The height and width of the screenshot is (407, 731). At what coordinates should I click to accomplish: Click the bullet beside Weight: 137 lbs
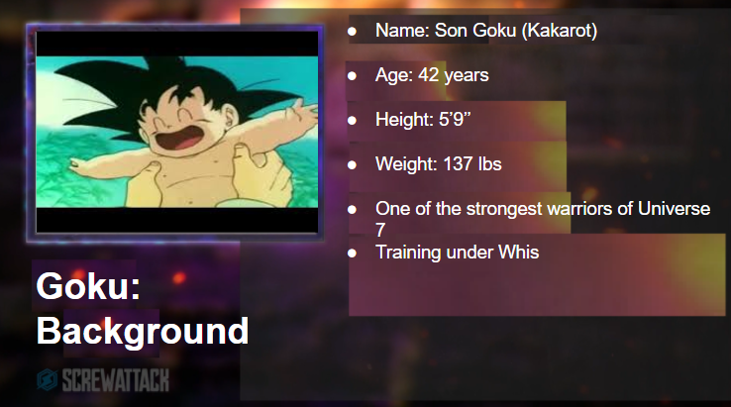coord(352,164)
